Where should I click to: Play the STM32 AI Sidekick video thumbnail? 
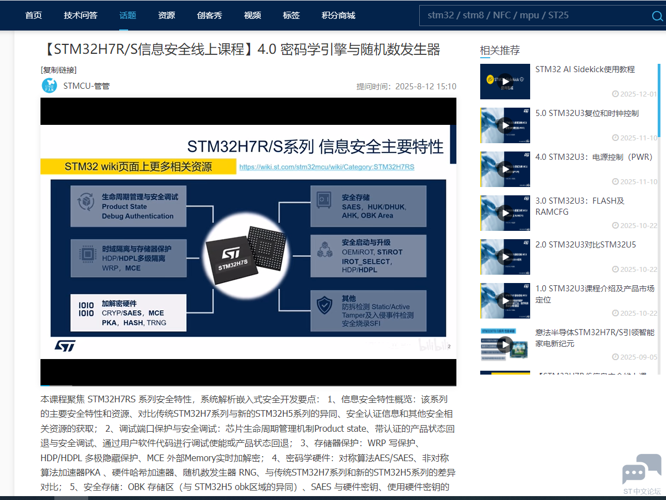point(505,82)
